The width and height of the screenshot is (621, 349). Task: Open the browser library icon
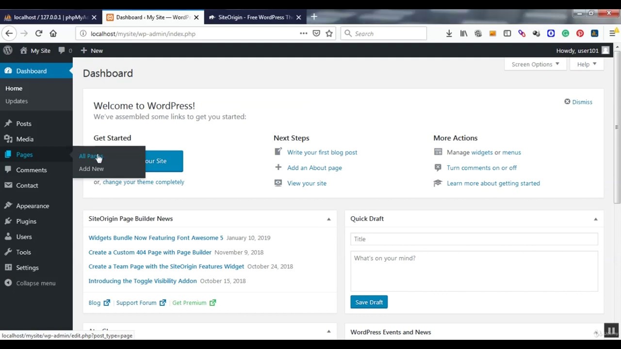pyautogui.click(x=464, y=33)
